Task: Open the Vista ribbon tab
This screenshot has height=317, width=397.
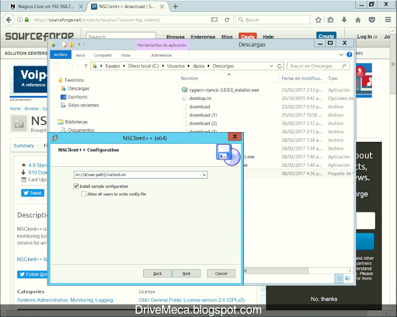Action: 125,55
